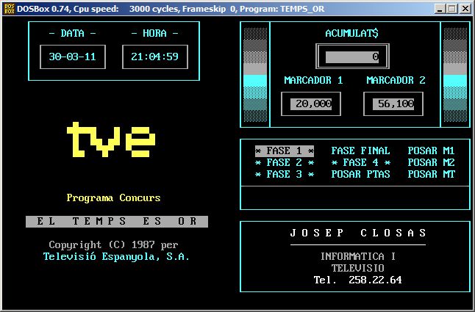Select FASE 3 from the menu
This screenshot has width=475, height=312.
click(284, 174)
